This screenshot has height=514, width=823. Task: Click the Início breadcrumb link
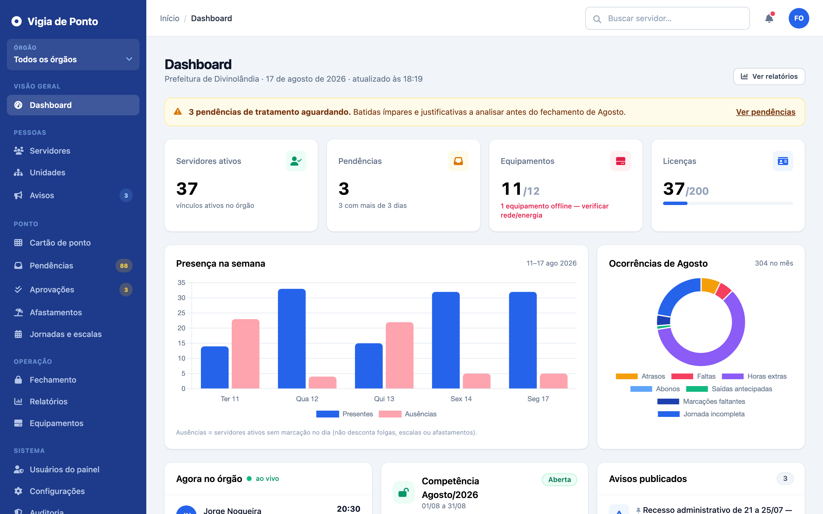pyautogui.click(x=169, y=18)
